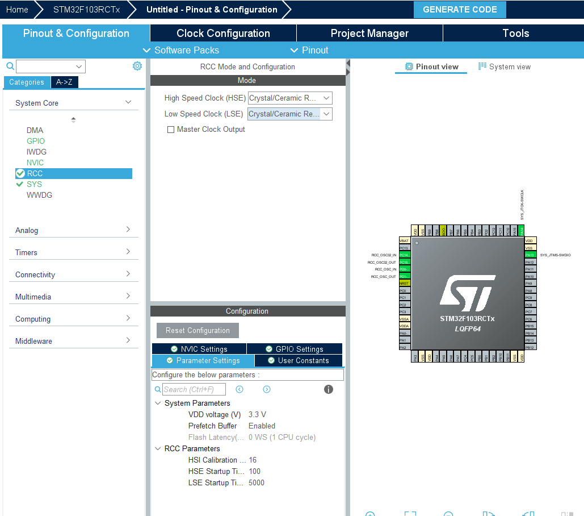Select pin PA3 on the chip bottom edge
Screen dimensions: 584x516
tap(415, 357)
